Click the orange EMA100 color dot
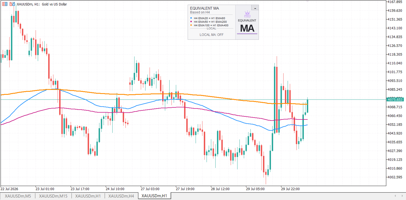This screenshot has width=406, height=200. [x=191, y=25]
